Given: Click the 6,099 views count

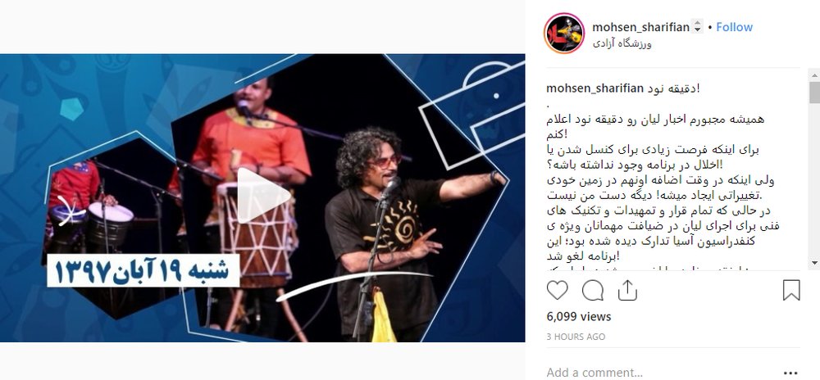Looking at the screenshot, I should click(578, 316).
